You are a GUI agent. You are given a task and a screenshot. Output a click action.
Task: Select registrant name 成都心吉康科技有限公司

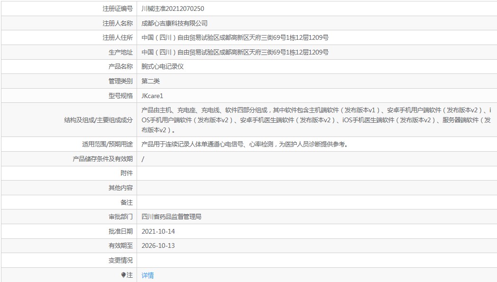tap(175, 23)
